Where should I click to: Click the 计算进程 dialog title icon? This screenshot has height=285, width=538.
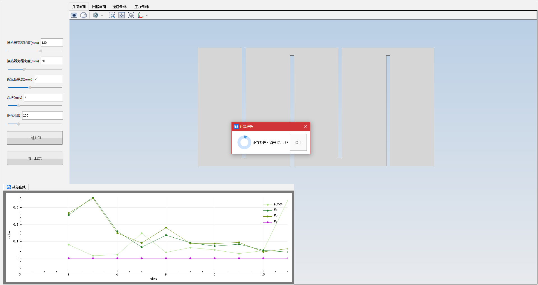point(236,126)
